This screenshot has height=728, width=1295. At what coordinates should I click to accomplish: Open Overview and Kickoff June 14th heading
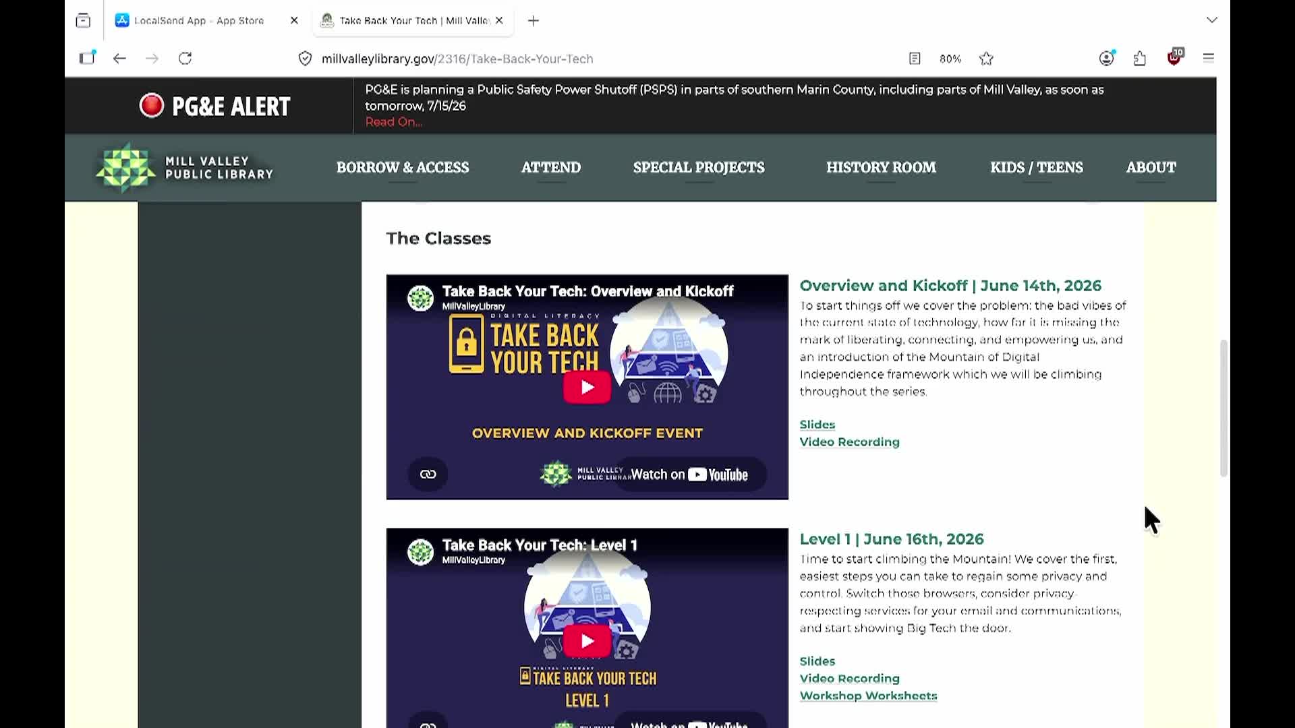point(950,286)
